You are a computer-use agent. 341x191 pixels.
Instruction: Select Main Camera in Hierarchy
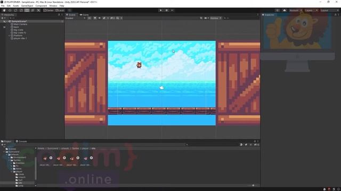pyautogui.click(x=20, y=24)
